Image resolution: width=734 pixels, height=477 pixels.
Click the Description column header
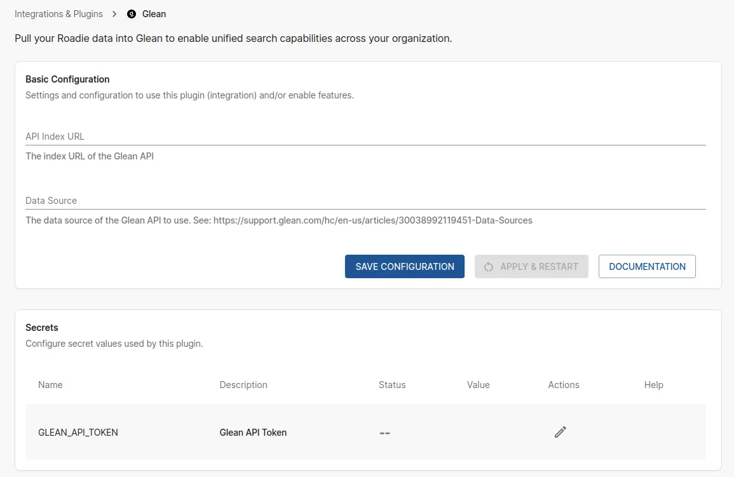tap(243, 384)
